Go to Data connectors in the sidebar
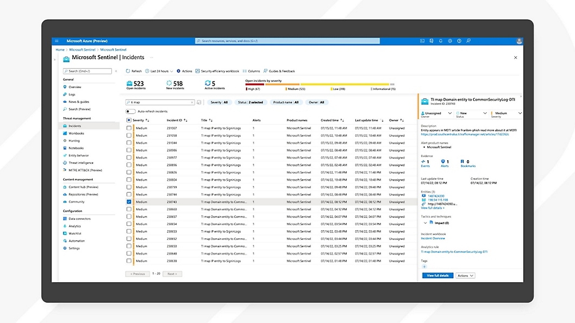 (x=79, y=219)
